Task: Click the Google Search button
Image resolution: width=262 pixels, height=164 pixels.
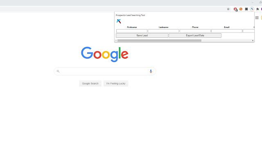Action: 90,84
